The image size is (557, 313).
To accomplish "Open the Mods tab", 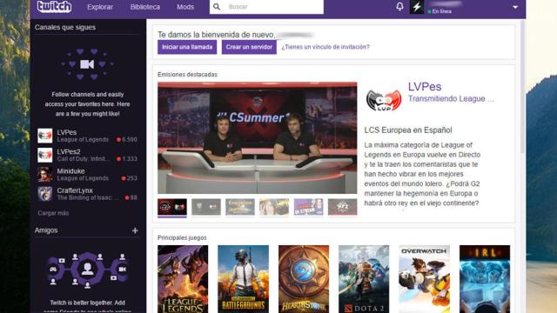I will [185, 7].
